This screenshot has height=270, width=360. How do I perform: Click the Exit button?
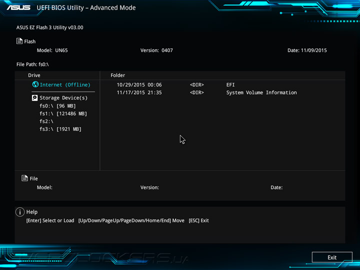(332, 257)
